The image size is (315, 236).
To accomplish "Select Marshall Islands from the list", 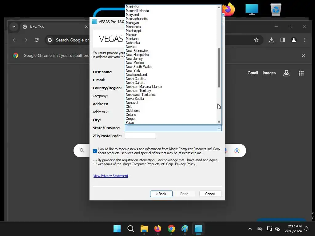I will click(137, 11).
